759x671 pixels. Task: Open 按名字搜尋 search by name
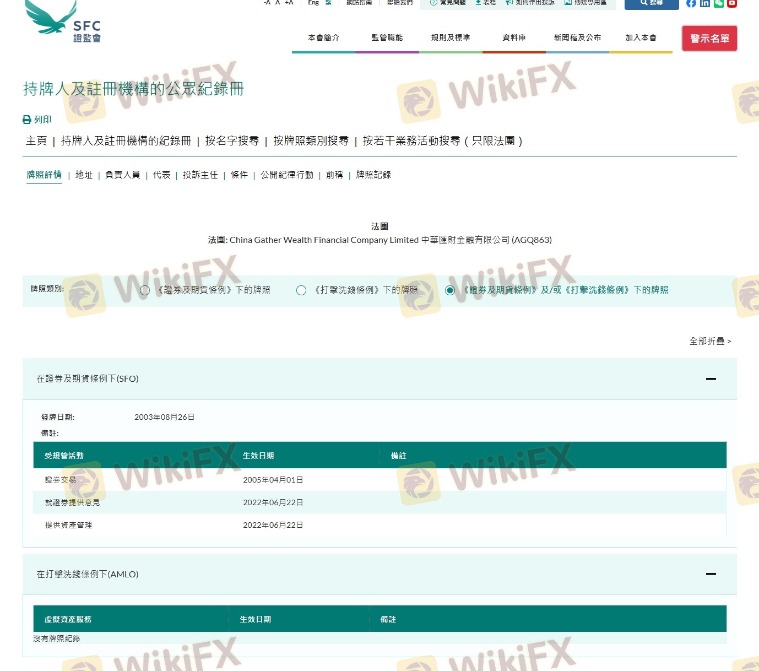pos(232,141)
